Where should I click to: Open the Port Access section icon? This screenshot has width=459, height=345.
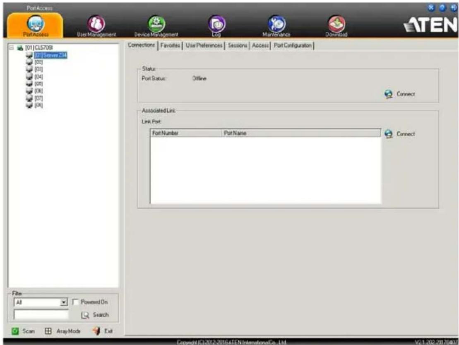point(36,24)
